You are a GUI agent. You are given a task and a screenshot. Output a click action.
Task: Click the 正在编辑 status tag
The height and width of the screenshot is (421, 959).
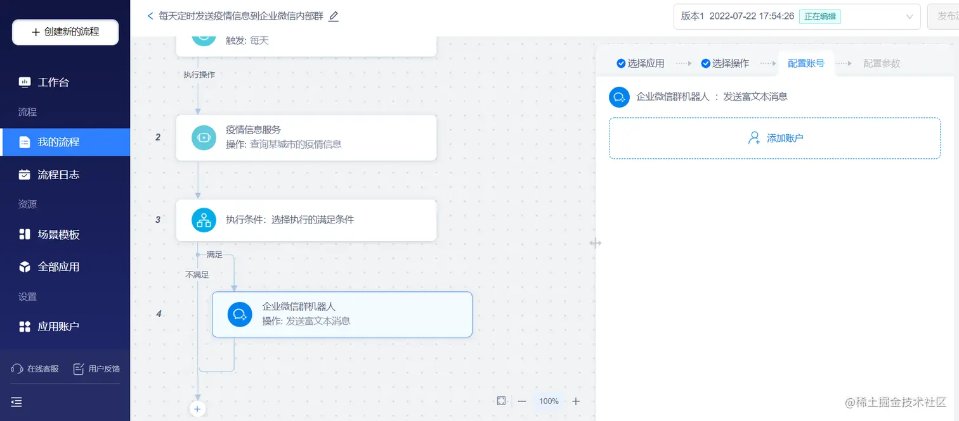819,16
